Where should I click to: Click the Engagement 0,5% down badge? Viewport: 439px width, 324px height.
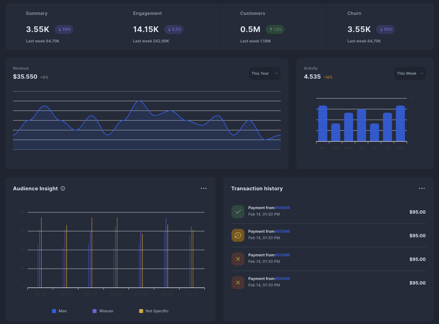(x=174, y=29)
